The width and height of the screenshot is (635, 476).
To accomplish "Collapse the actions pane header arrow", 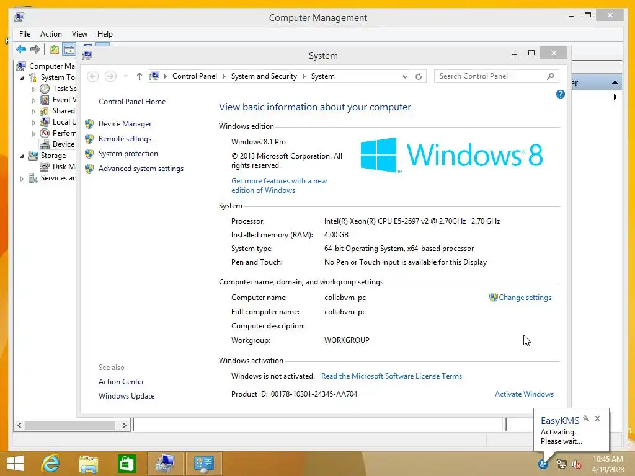I will point(615,82).
